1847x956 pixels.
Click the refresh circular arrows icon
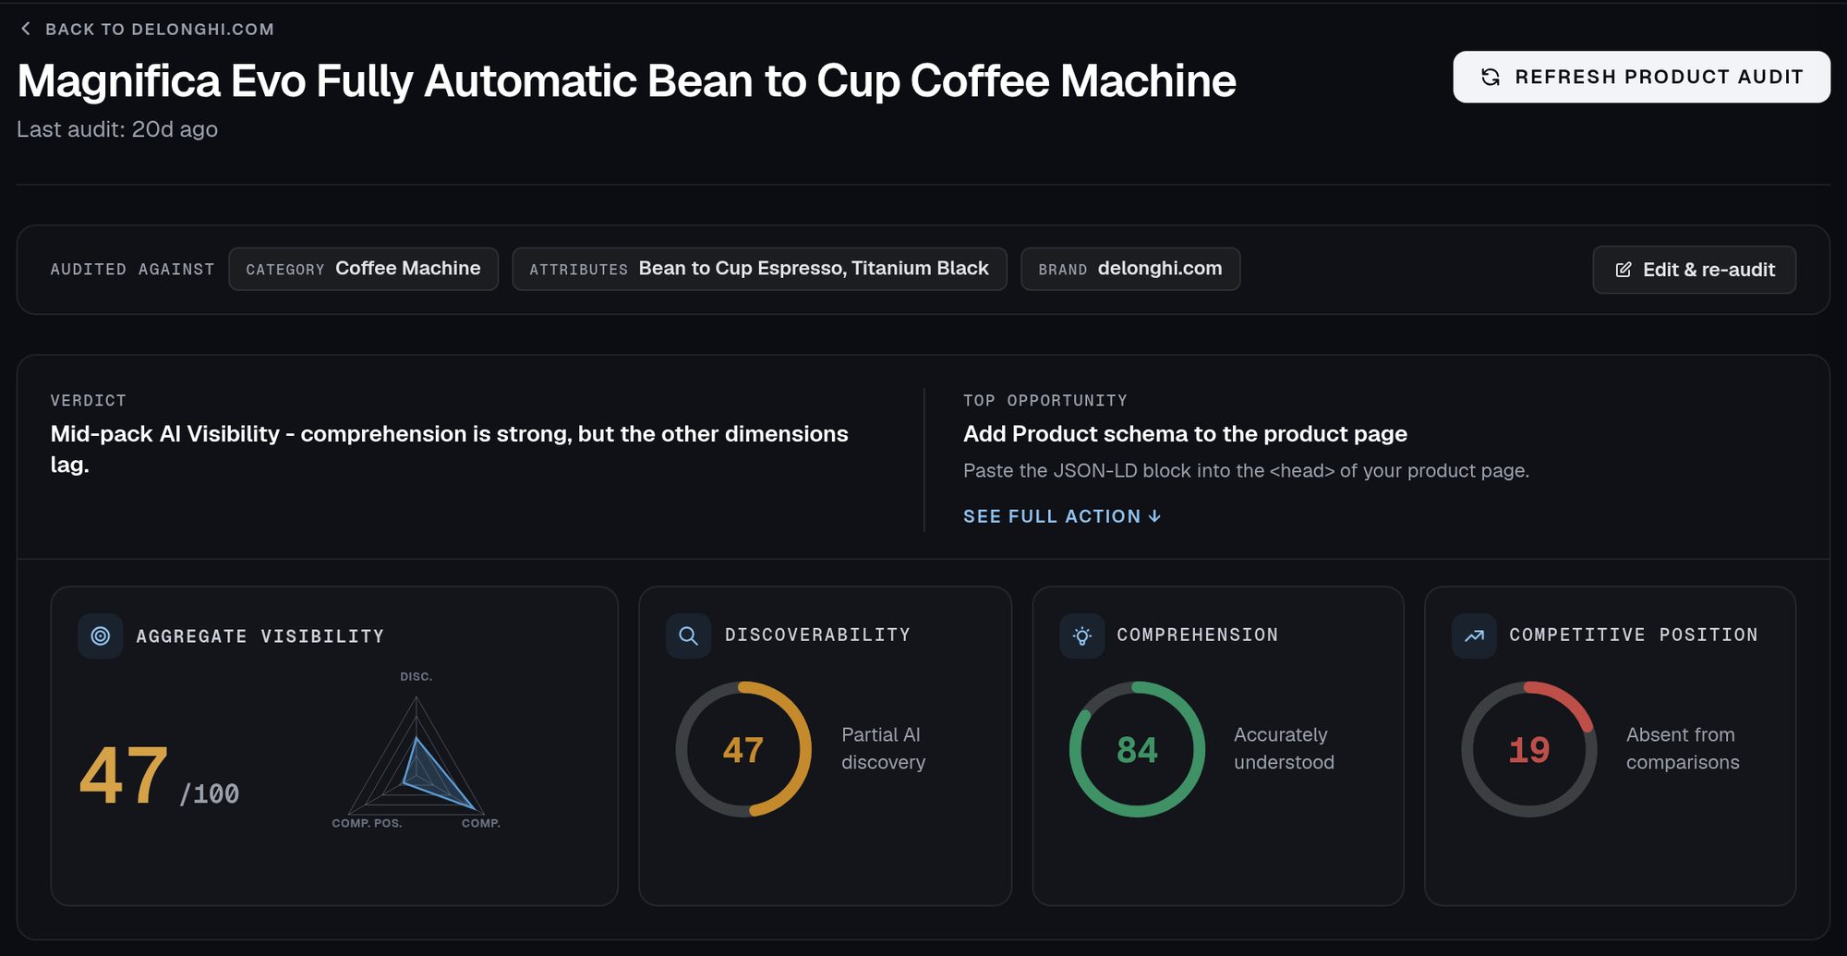(1491, 77)
